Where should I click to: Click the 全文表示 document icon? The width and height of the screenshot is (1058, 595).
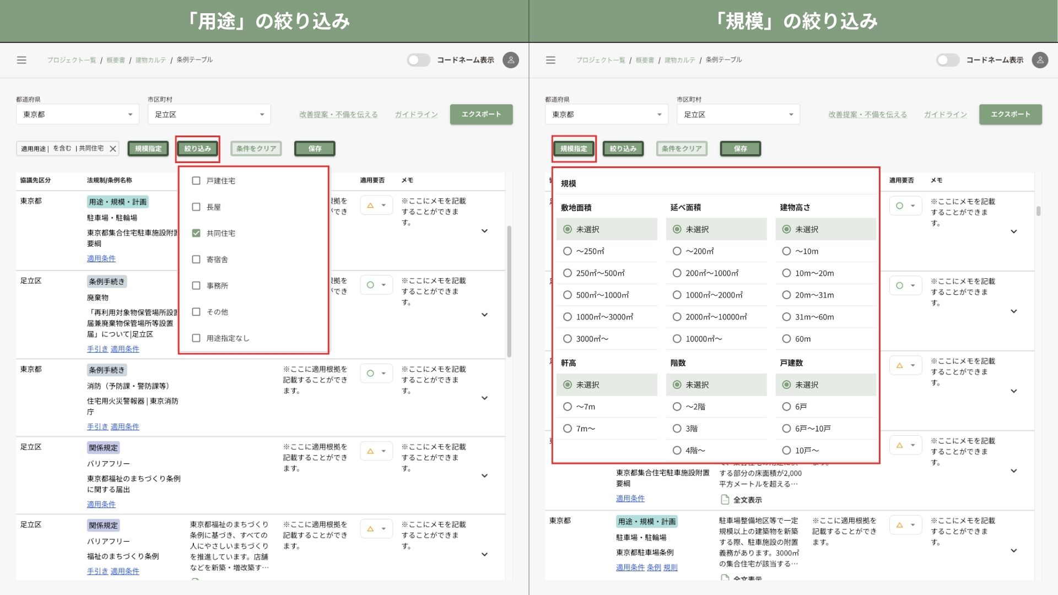(725, 500)
